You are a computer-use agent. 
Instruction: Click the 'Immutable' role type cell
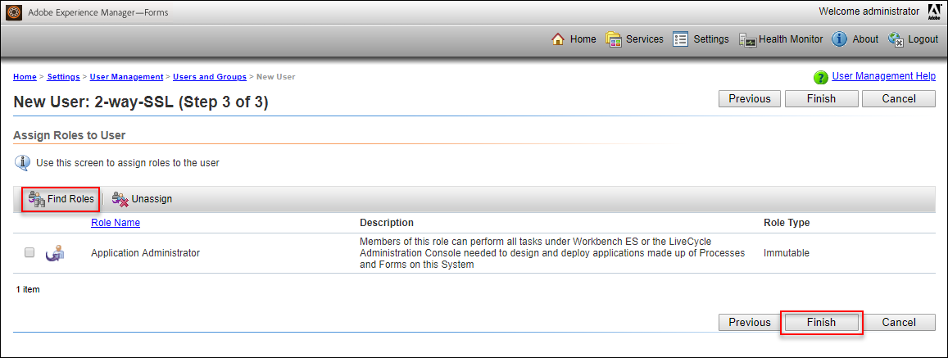coord(787,253)
